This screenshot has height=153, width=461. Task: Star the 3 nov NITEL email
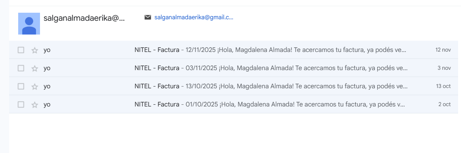35,68
